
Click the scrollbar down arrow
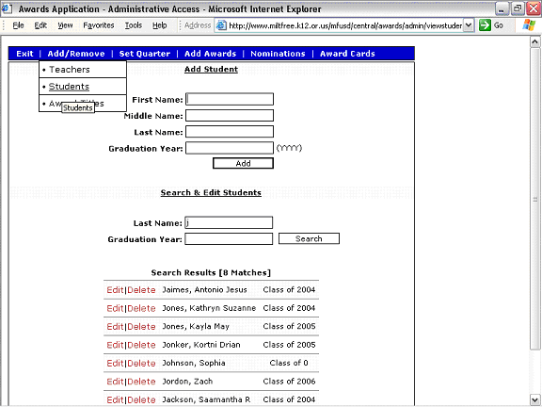point(534,399)
